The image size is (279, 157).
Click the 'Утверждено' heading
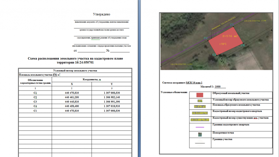(x=101, y=14)
